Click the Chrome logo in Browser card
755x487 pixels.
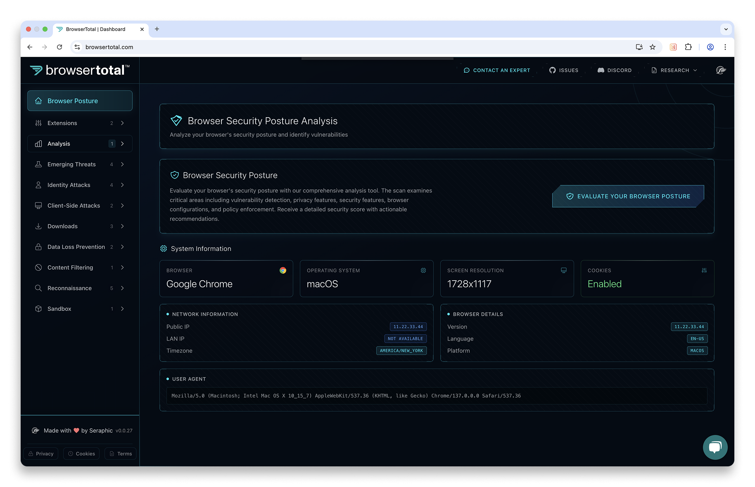click(283, 270)
